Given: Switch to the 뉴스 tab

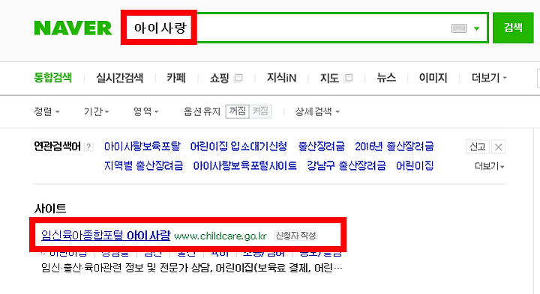Looking at the screenshot, I should coord(386,78).
